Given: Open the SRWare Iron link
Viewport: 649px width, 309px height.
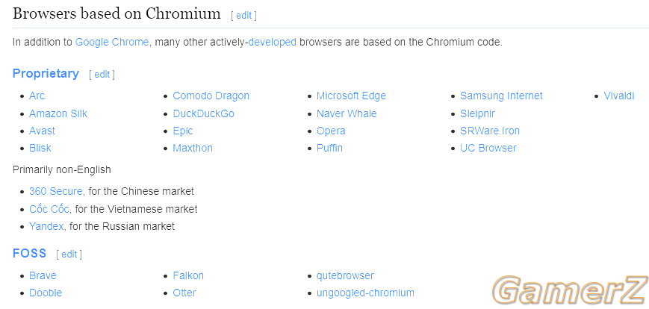Looking at the screenshot, I should pos(490,131).
